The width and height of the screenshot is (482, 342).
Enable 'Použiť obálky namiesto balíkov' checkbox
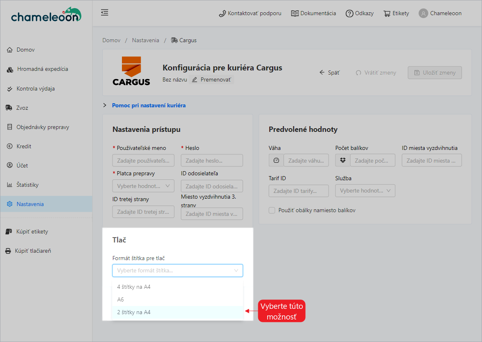(x=272, y=210)
